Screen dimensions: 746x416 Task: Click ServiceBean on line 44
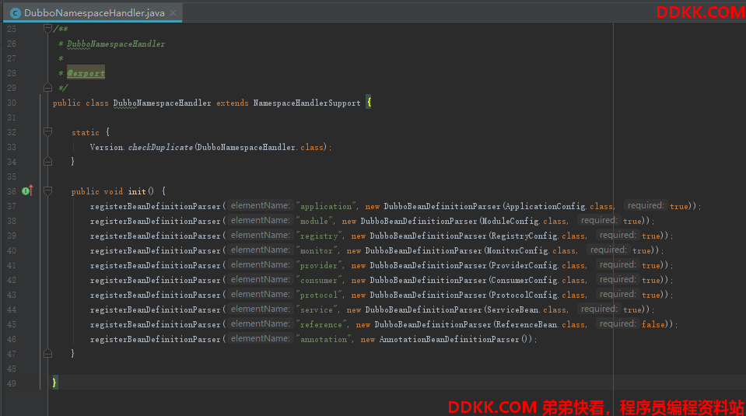pos(513,309)
